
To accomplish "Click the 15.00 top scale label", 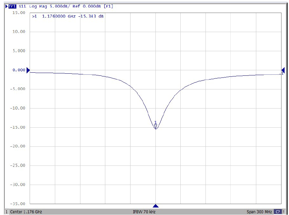I will tap(19, 13).
